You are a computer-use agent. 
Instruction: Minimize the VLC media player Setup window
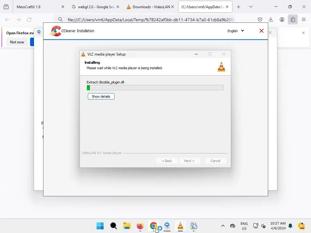coord(196,54)
